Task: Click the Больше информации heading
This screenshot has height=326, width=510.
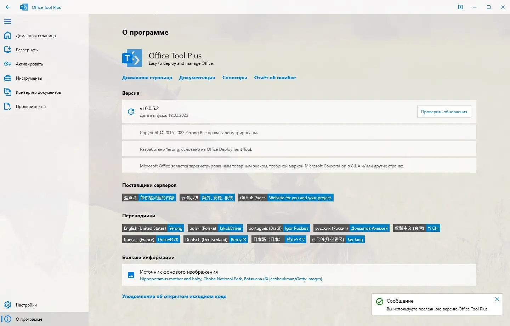Action: point(148,257)
